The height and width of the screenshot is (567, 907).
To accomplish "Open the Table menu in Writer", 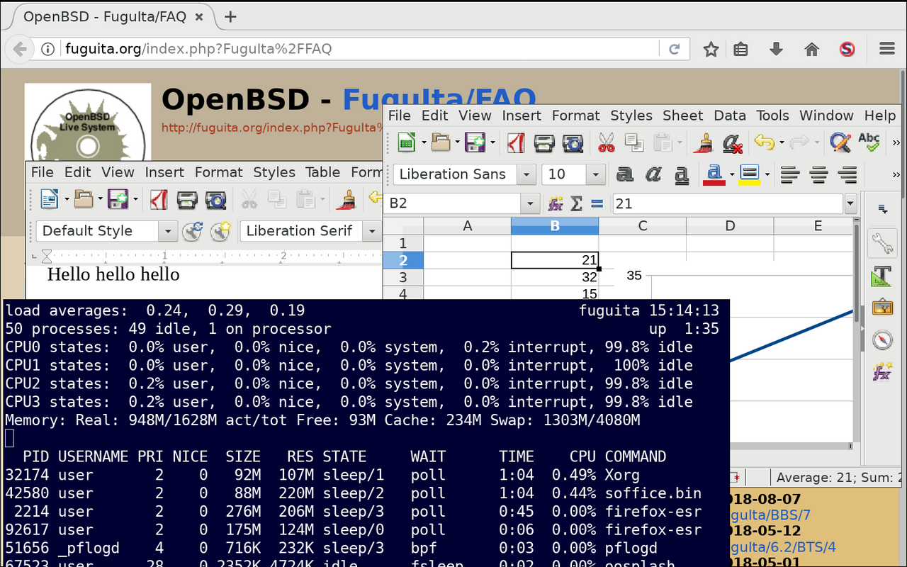I will click(x=322, y=172).
